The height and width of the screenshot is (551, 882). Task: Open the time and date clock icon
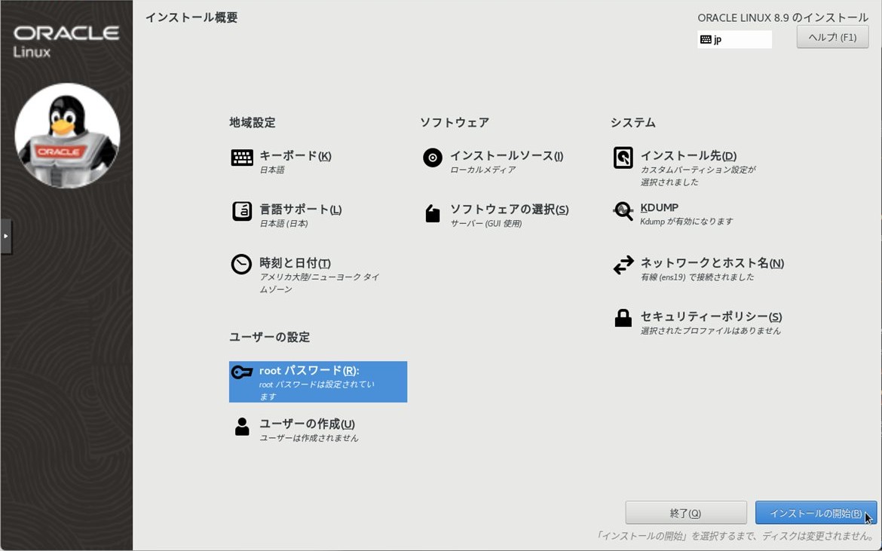point(241,265)
